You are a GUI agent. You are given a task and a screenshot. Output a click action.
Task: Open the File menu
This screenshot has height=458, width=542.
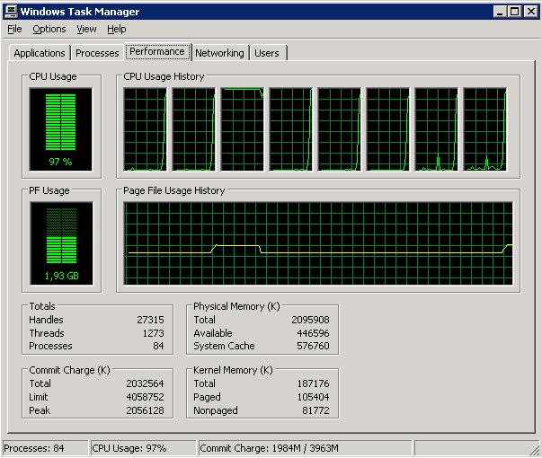pos(14,29)
